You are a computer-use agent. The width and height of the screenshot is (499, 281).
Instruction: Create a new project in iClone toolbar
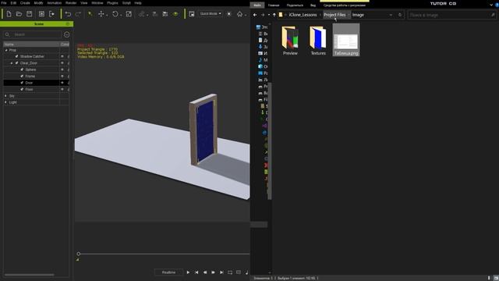point(9,14)
